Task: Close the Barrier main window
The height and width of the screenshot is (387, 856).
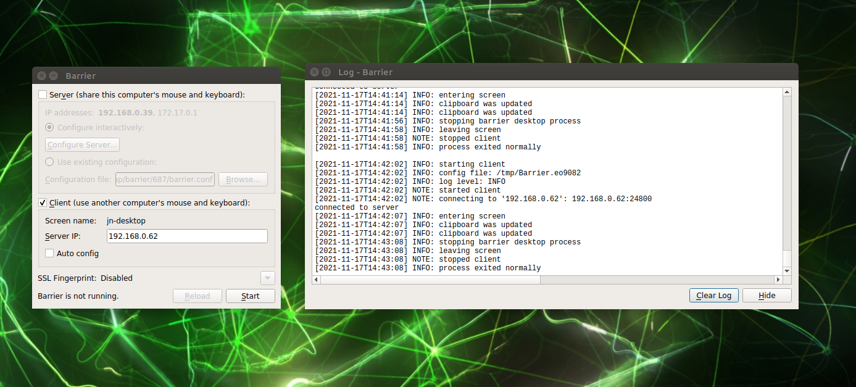Action: 41,76
